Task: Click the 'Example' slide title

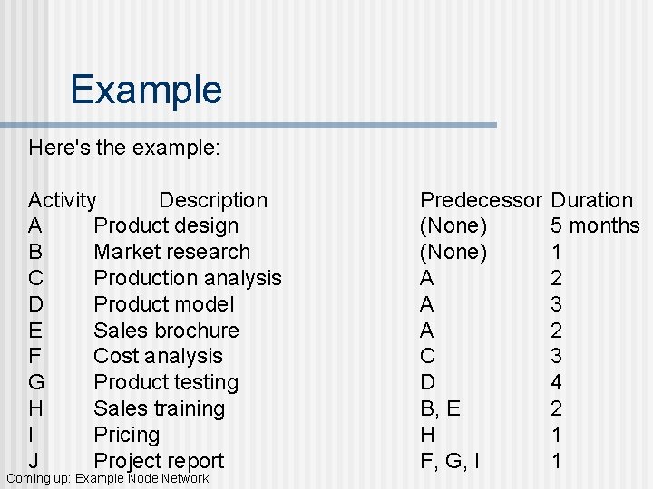Action: 146,90
